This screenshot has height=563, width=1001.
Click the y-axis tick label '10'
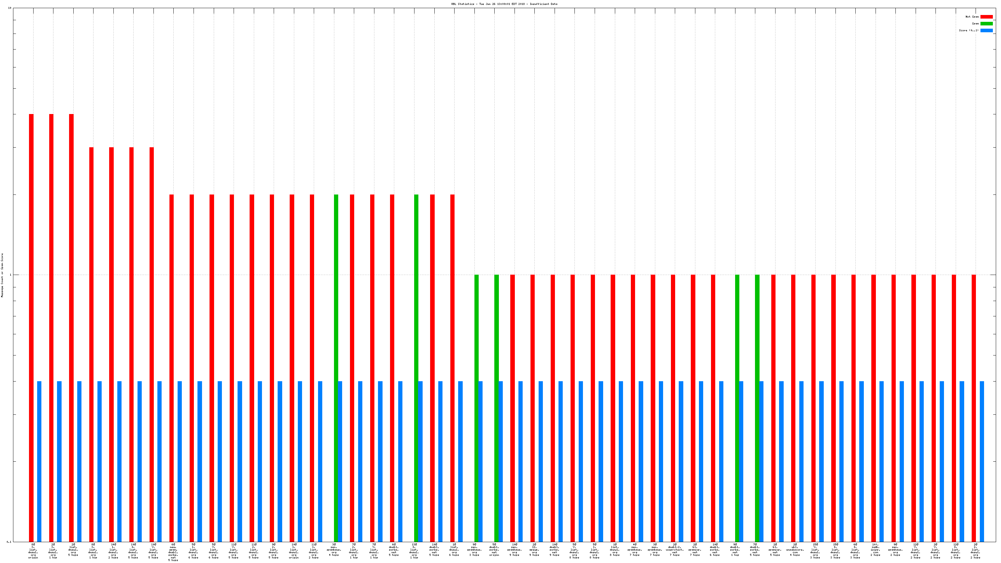pyautogui.click(x=10, y=8)
